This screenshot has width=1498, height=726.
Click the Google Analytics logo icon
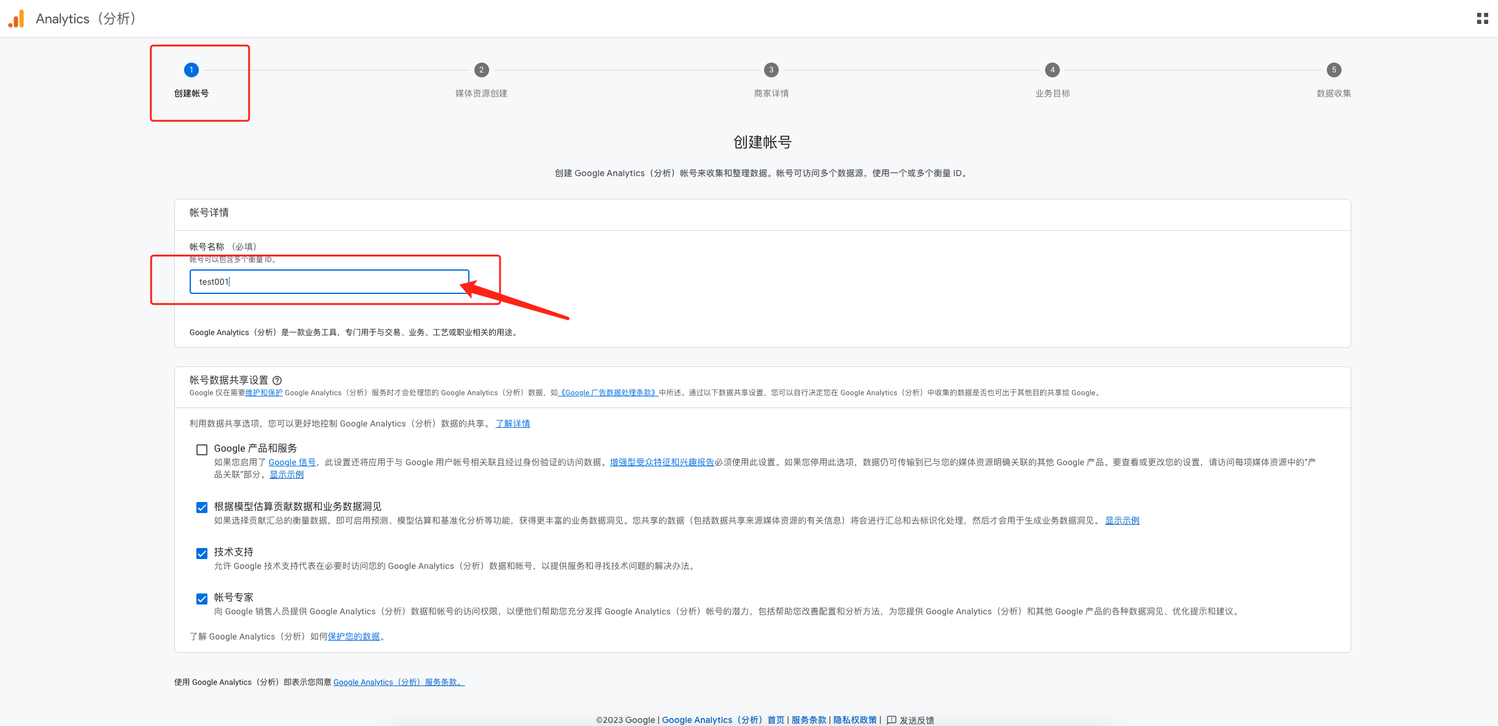click(17, 18)
